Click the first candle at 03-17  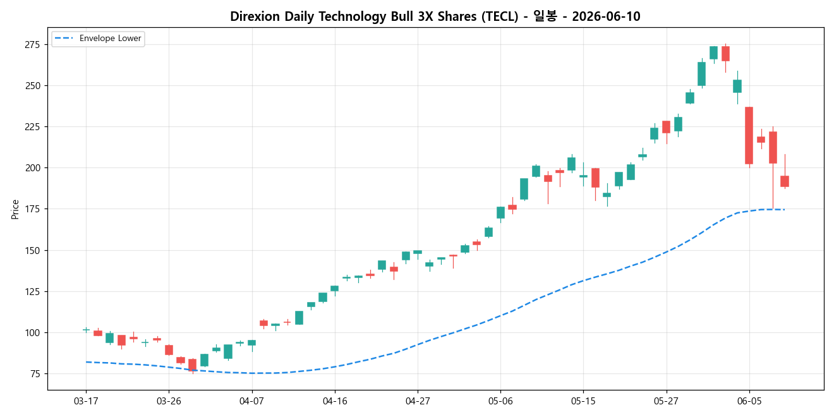86,330
